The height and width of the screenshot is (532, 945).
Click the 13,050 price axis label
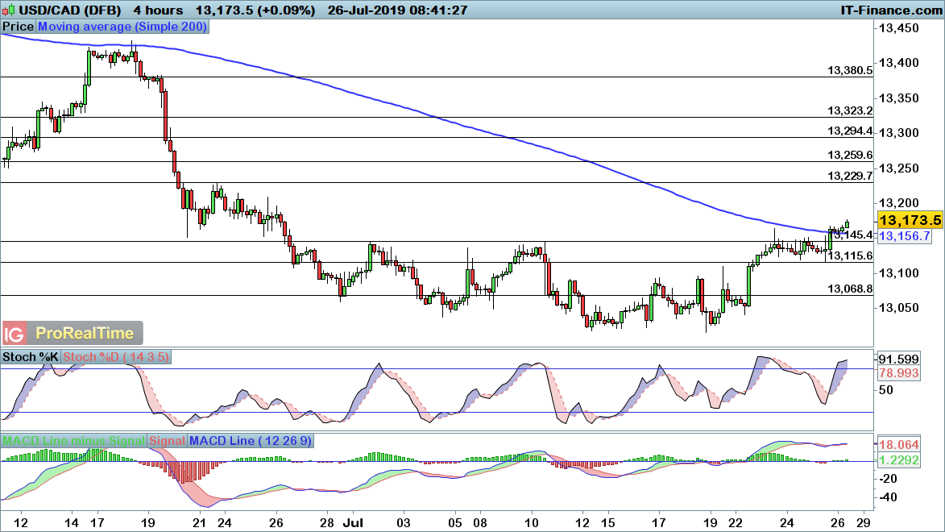(898, 308)
